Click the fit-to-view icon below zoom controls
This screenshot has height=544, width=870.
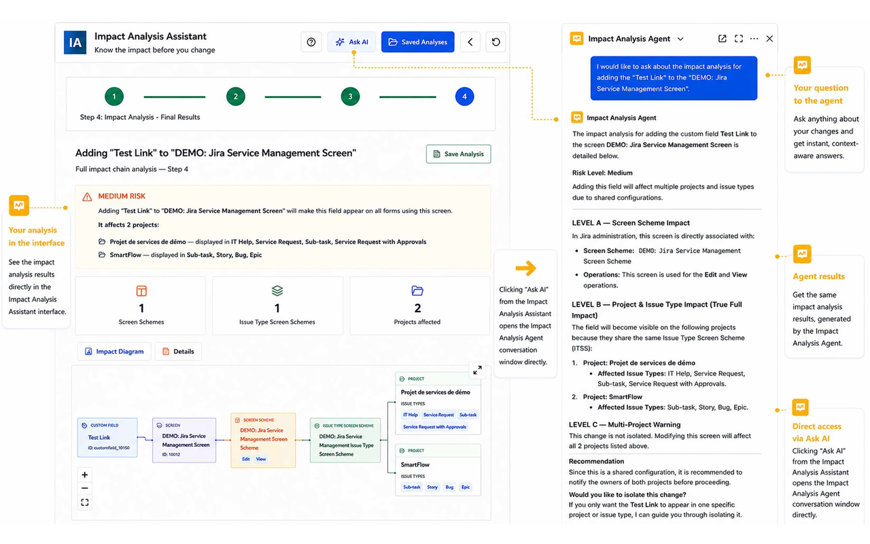point(85,503)
